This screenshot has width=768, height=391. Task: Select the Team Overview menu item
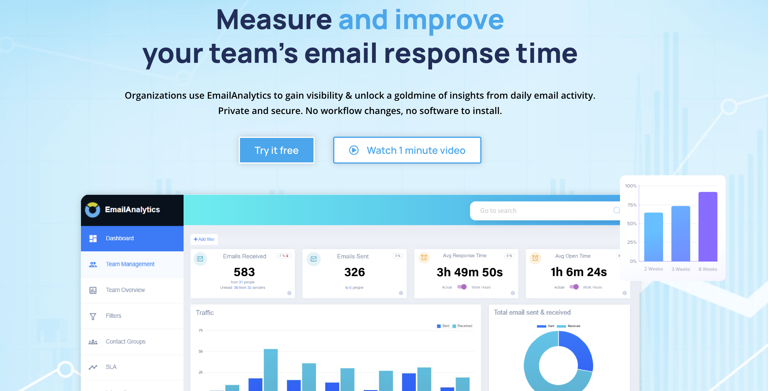coord(125,290)
